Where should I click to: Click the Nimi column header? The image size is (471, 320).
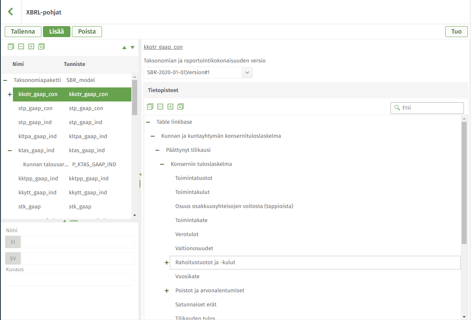18,64
